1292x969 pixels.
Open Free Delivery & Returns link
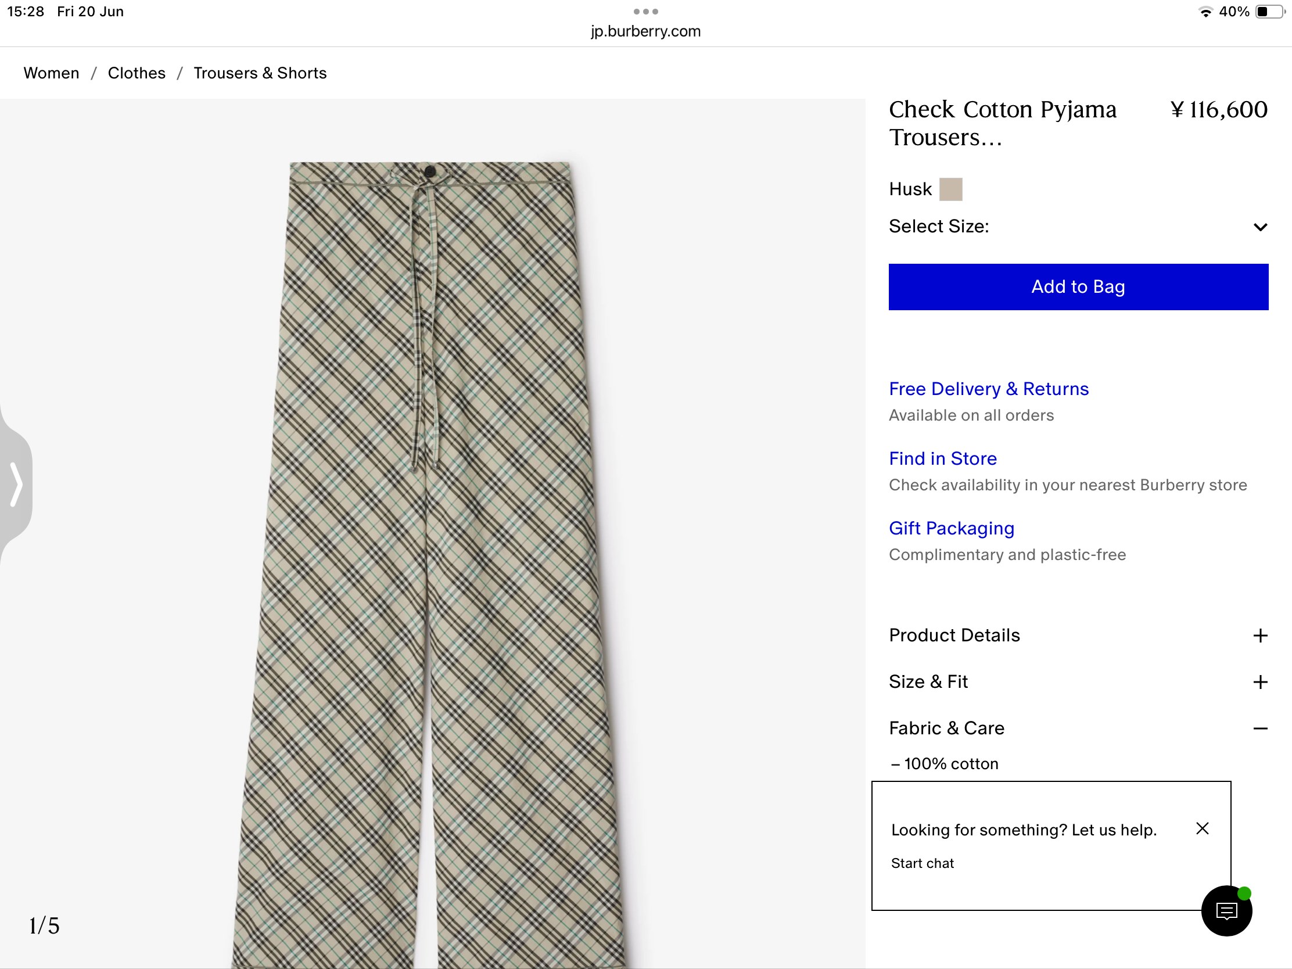[988, 389]
